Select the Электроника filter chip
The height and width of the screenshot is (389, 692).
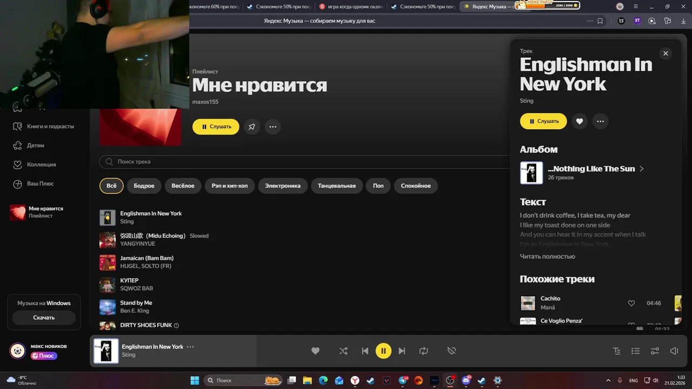click(283, 186)
